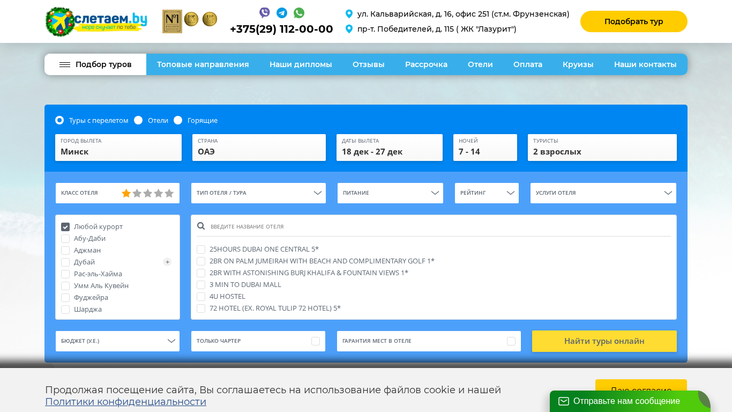This screenshot has height=412, width=732.
Task: Uncheck Любой курорт checkbox
Action: pyautogui.click(x=65, y=227)
